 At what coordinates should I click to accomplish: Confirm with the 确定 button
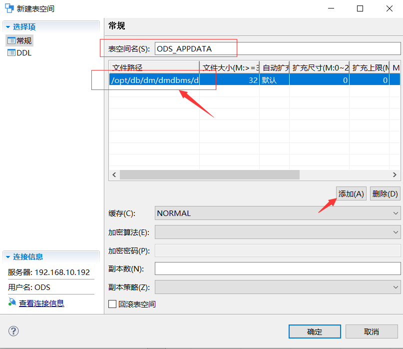click(x=315, y=331)
